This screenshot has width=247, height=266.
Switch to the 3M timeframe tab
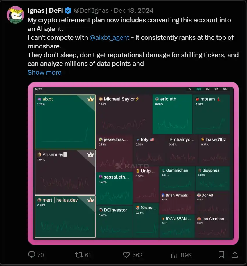point(207,89)
